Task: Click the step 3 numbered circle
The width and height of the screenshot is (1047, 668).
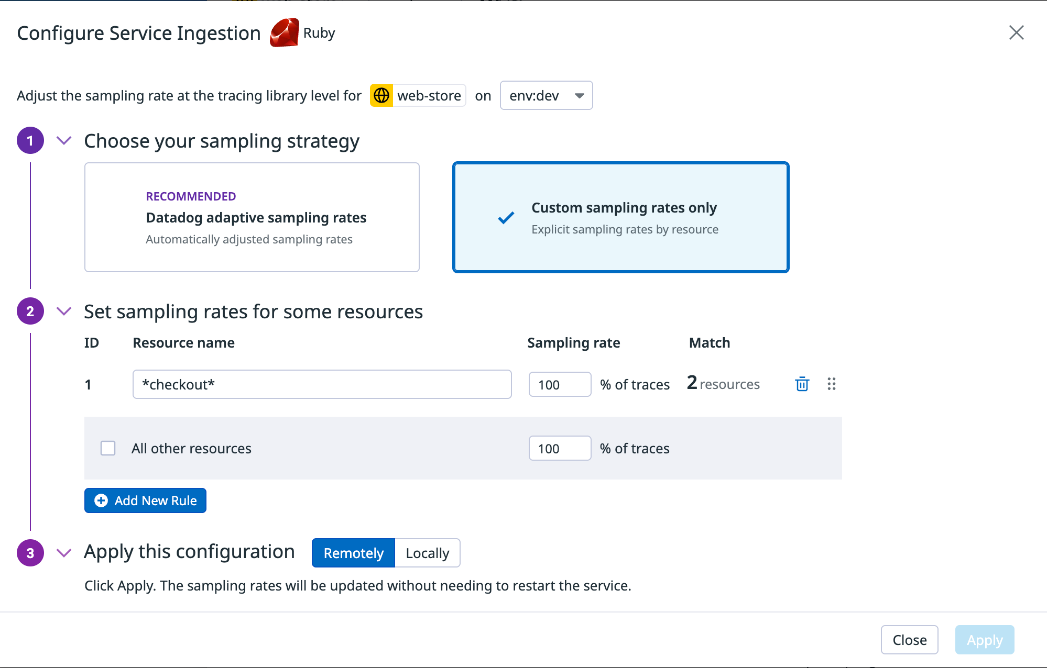Action: (30, 553)
